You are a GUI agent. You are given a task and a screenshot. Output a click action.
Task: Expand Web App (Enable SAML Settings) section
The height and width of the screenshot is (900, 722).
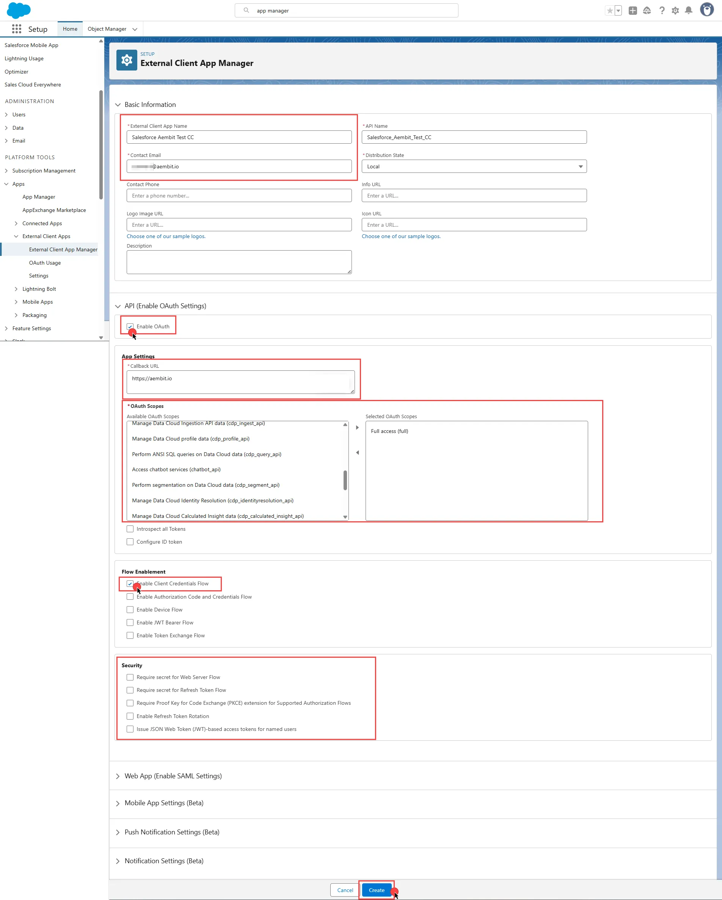coord(118,776)
